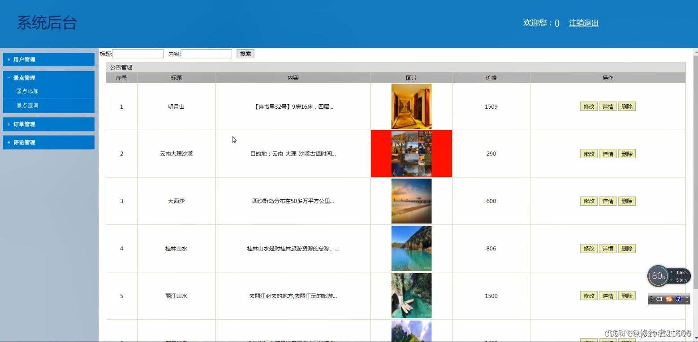Viewport: 698px width, 342px height.
Task: Click the price value 806
Action: pyautogui.click(x=491, y=249)
